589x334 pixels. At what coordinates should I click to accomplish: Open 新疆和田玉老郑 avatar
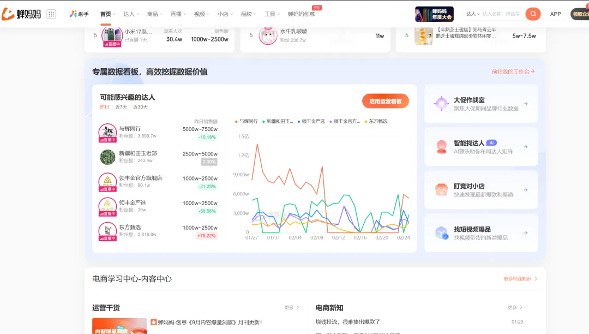click(107, 157)
